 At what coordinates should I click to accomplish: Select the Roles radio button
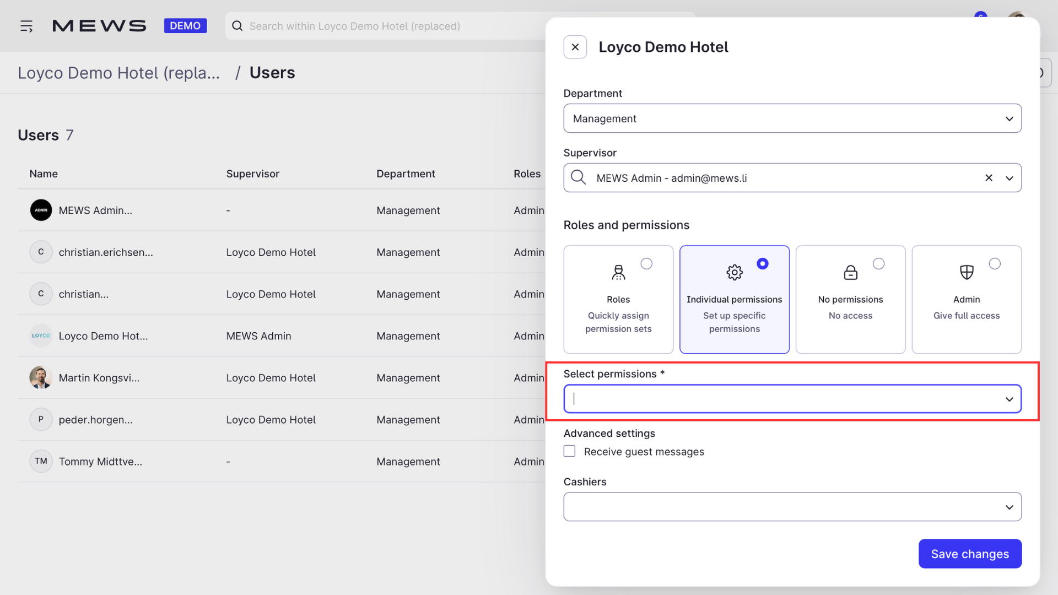tap(646, 264)
